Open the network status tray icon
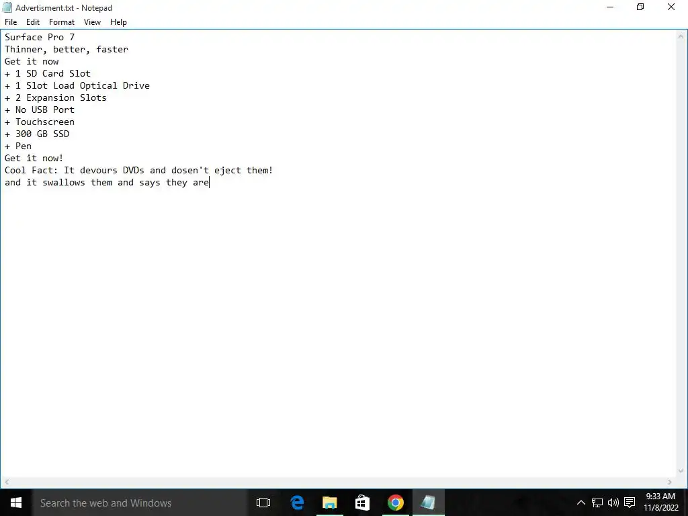This screenshot has width=688, height=516. pos(597,503)
